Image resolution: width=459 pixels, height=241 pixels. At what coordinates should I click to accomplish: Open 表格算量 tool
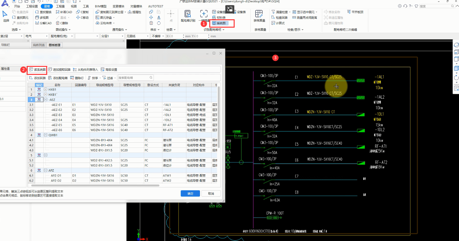(260, 16)
